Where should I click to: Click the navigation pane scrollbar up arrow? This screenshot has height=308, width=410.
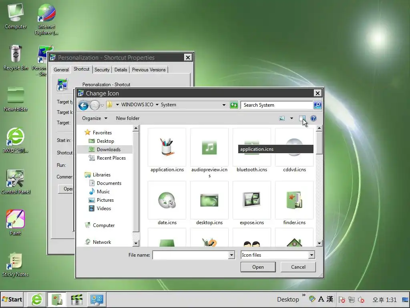136,128
